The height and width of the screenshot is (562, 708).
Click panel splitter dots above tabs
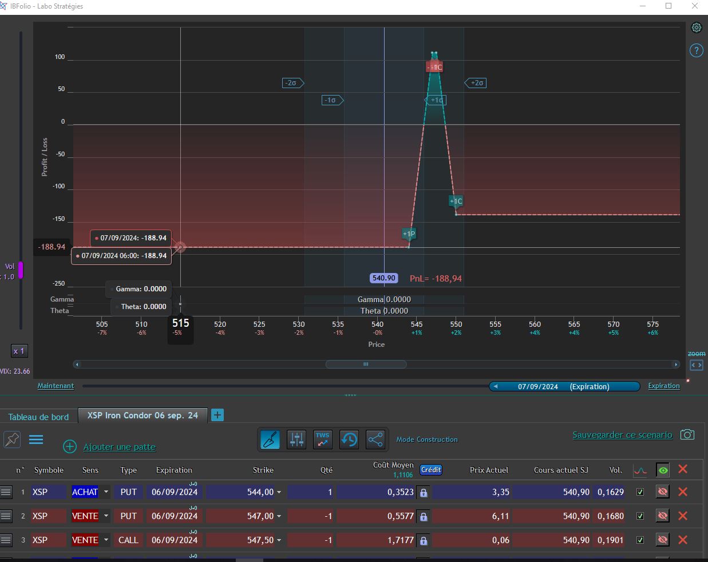[x=351, y=395]
